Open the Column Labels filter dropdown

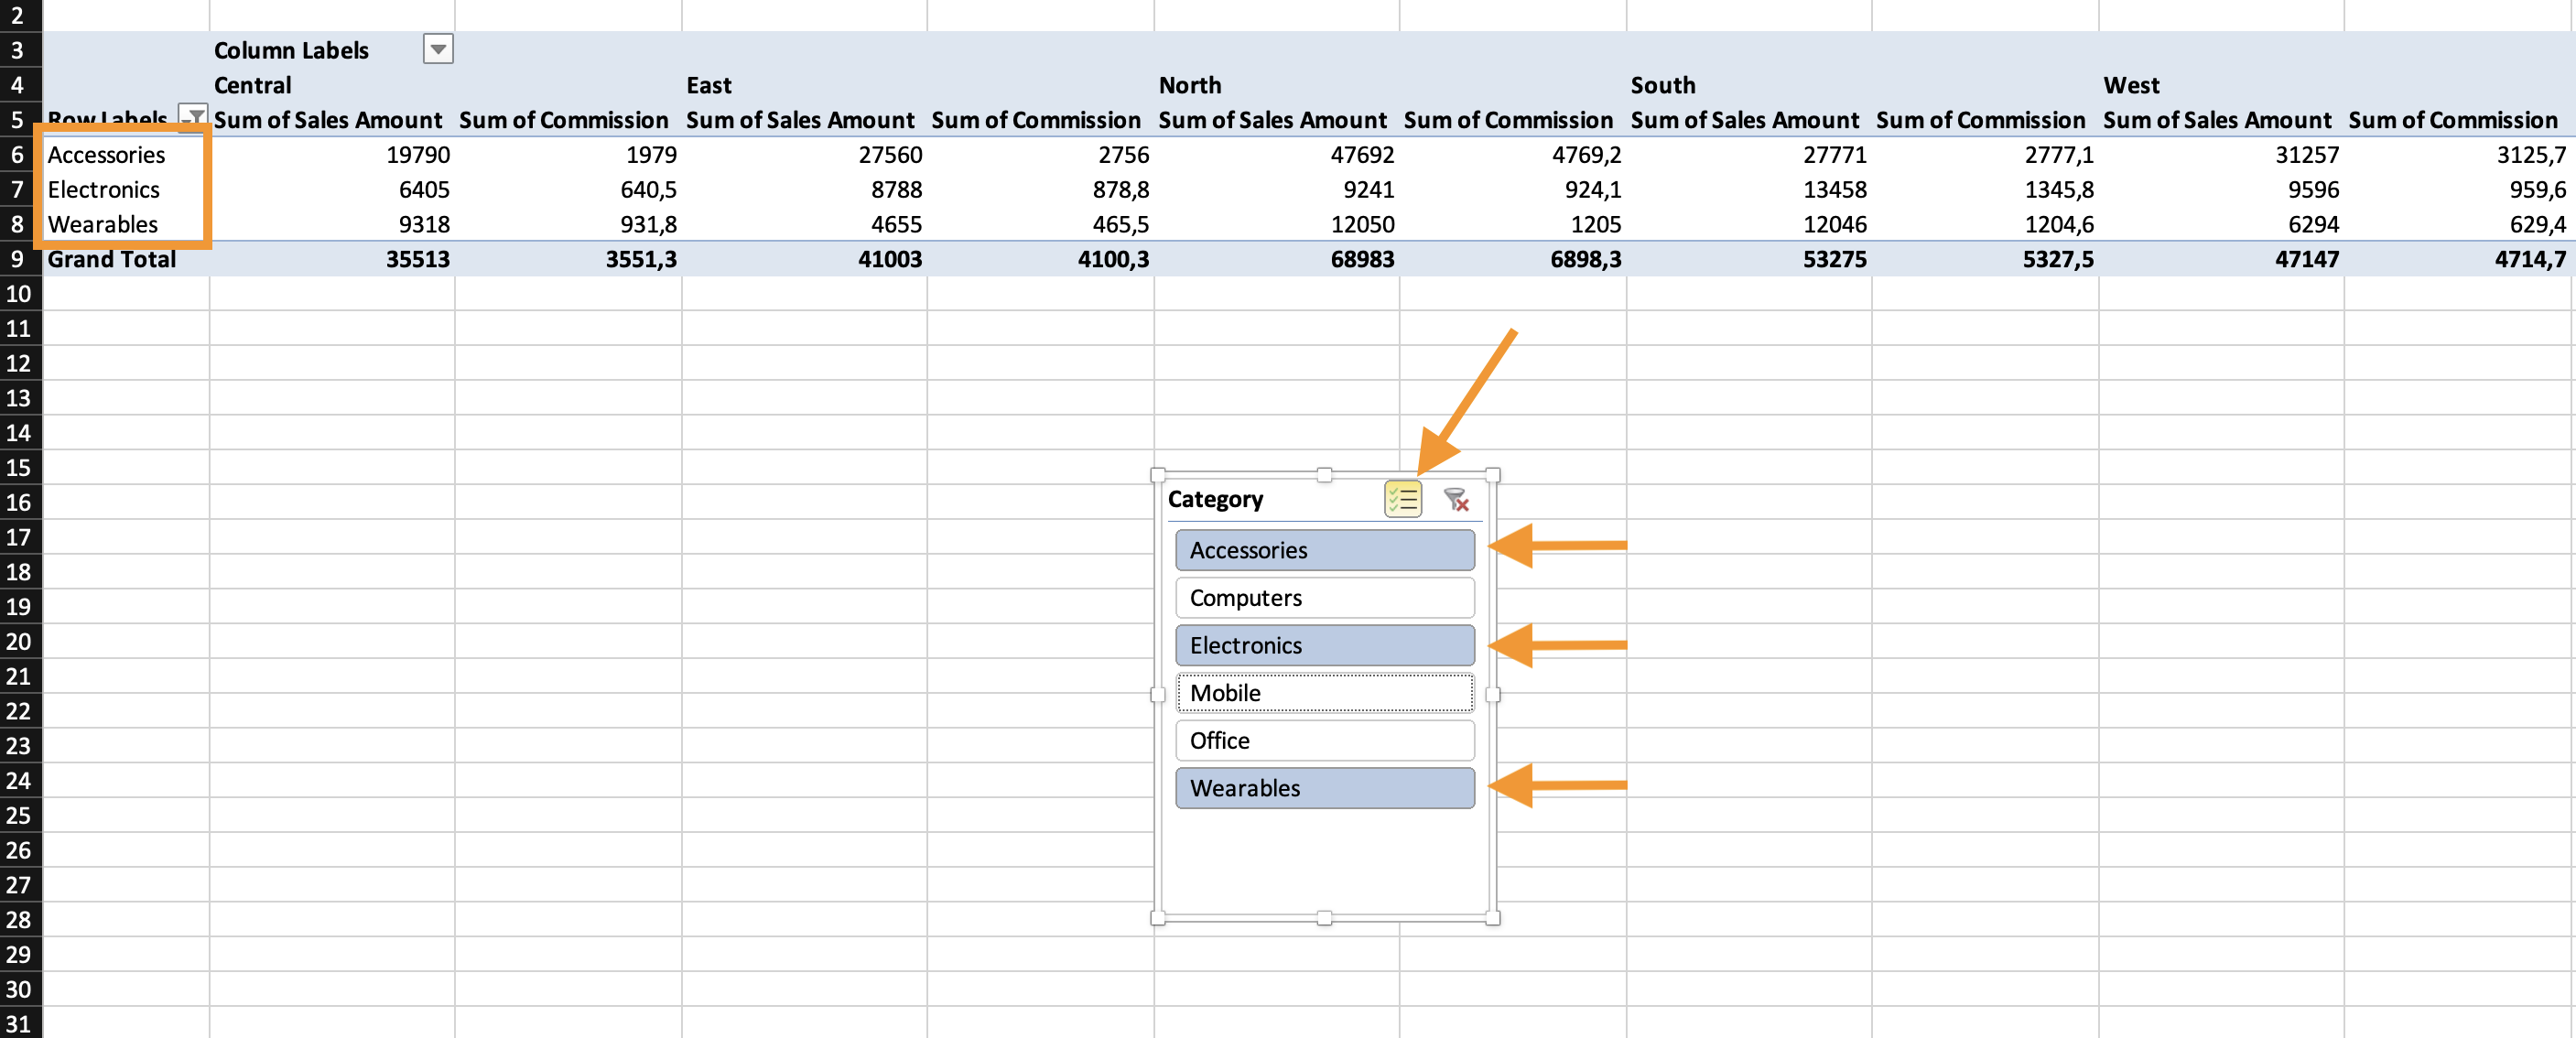438,49
